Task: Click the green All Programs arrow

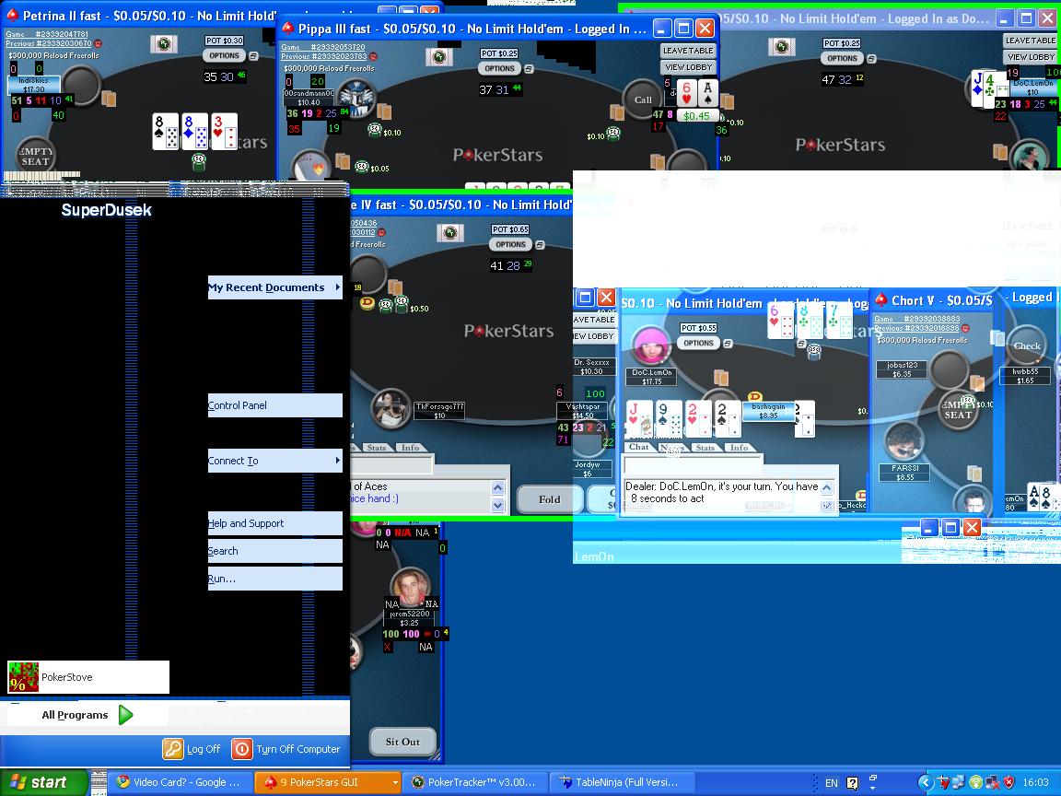Action: tap(126, 715)
